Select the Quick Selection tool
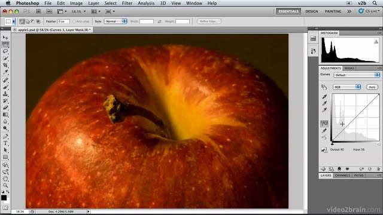 pyautogui.click(x=5, y=59)
